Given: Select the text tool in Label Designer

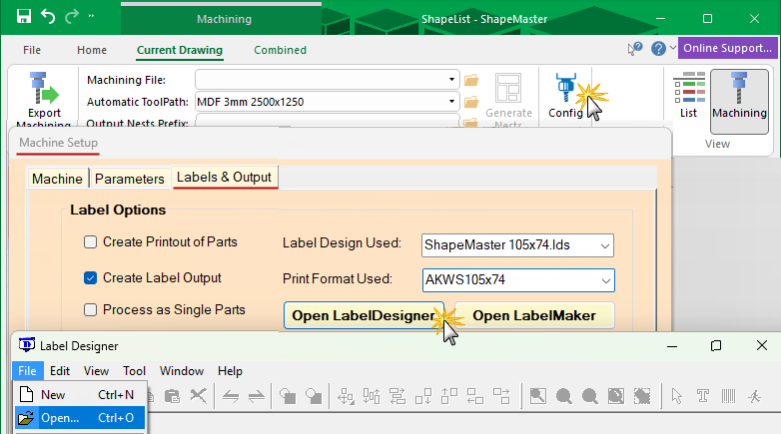Looking at the screenshot, I should pos(702,396).
